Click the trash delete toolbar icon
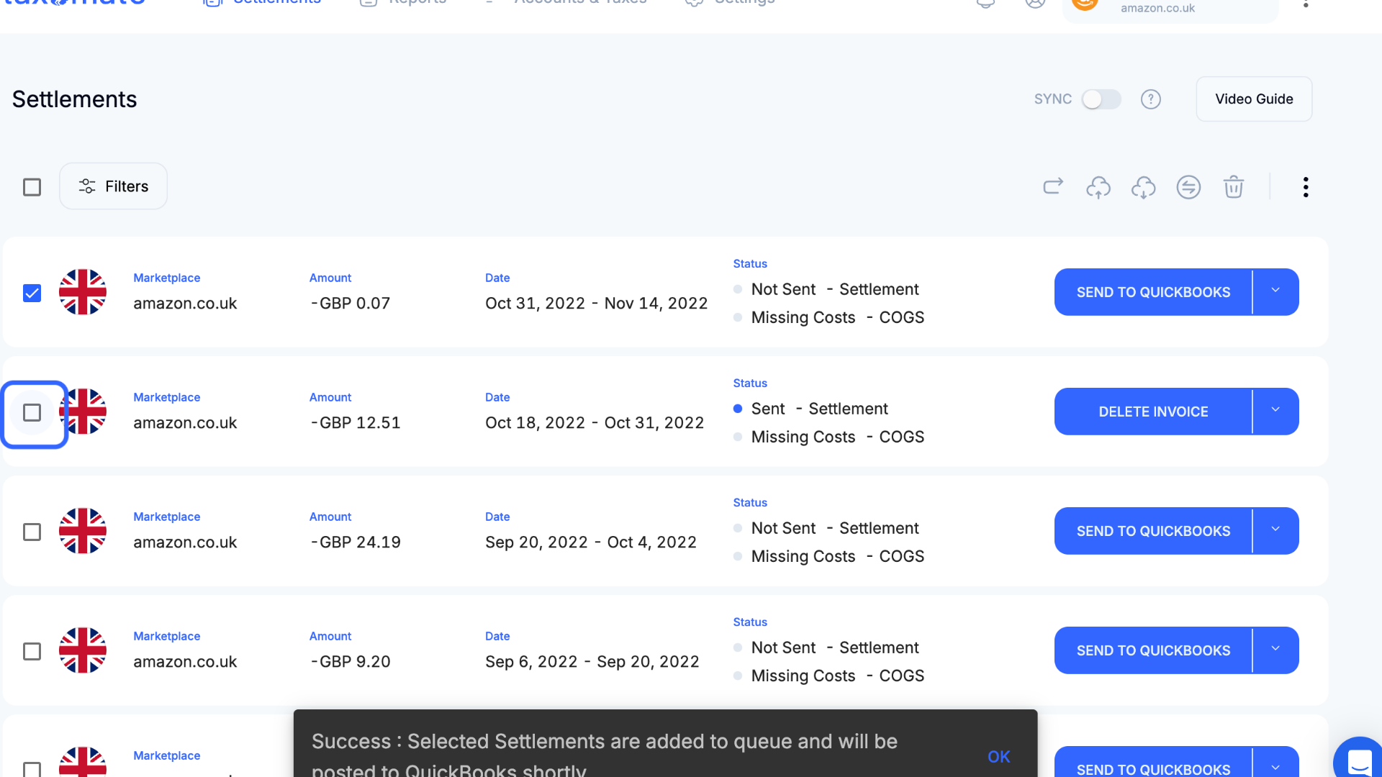 point(1234,187)
